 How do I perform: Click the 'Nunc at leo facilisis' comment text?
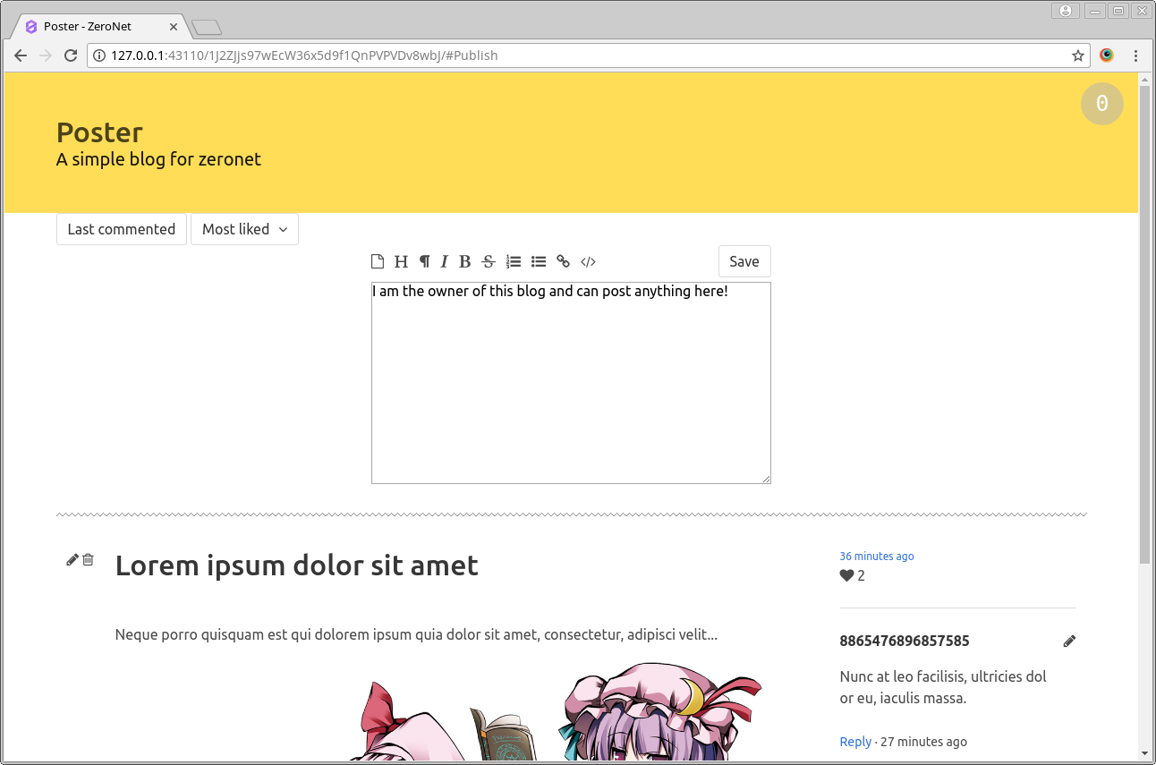[x=943, y=687]
